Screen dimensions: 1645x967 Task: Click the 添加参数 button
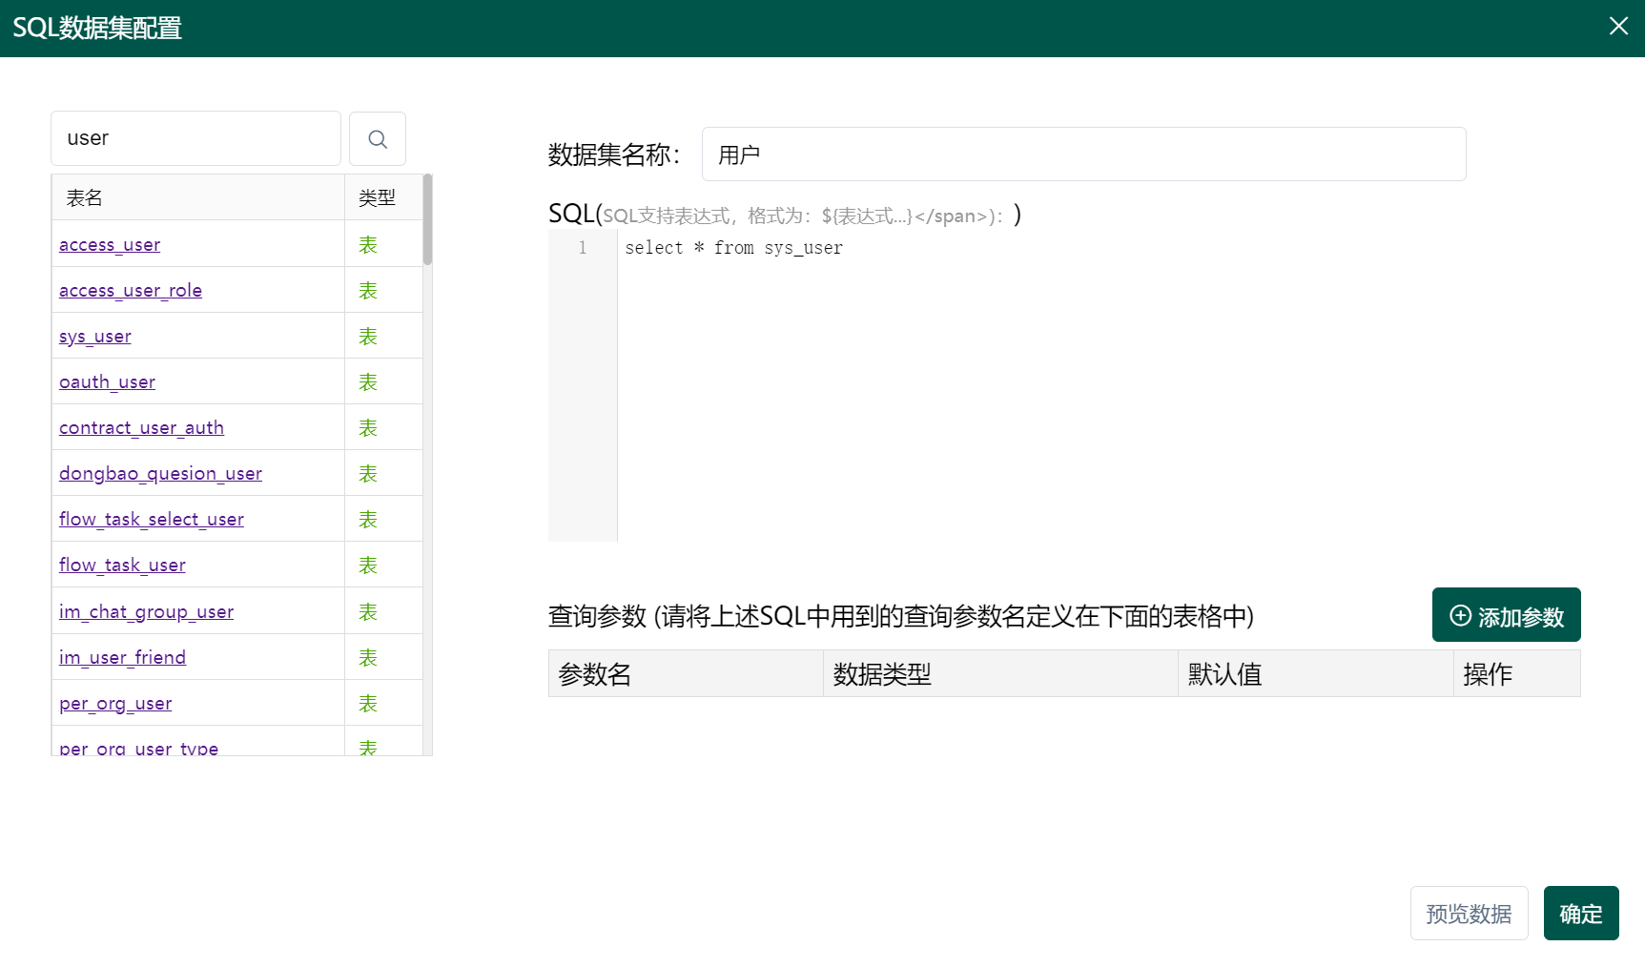1505,615
